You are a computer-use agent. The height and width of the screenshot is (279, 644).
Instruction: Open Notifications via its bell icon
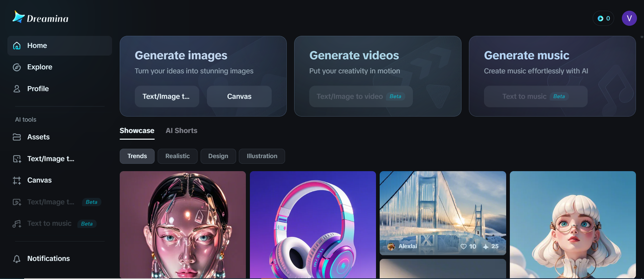pyautogui.click(x=17, y=259)
